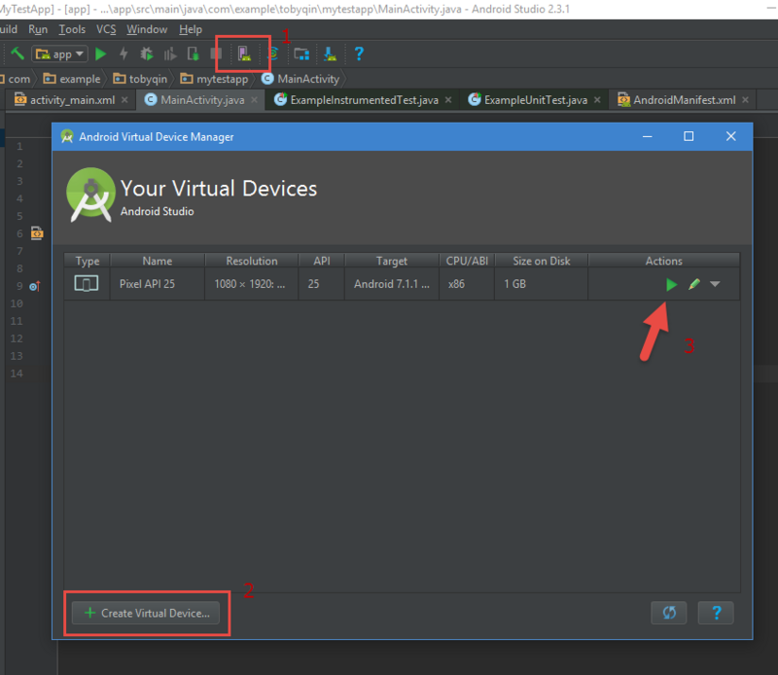Close the ExampleUnitTest.java tab
Image resolution: width=778 pixels, height=675 pixels.
click(x=597, y=100)
